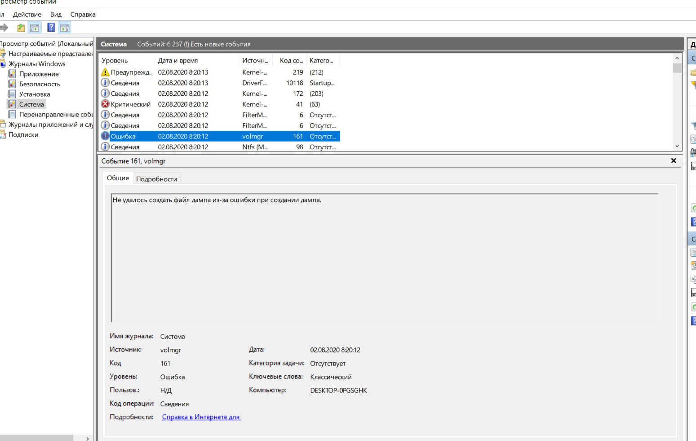Click the DriverF… source cell
The image size is (696, 441).
pos(254,83)
